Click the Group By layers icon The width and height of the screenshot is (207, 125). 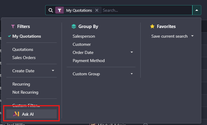[74, 27]
